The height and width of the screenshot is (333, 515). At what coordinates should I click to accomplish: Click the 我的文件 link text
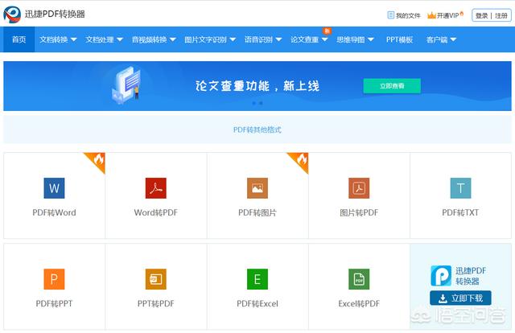[408, 15]
